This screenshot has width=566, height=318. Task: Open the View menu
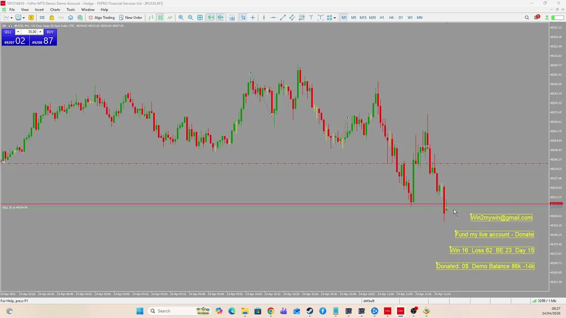click(25, 10)
